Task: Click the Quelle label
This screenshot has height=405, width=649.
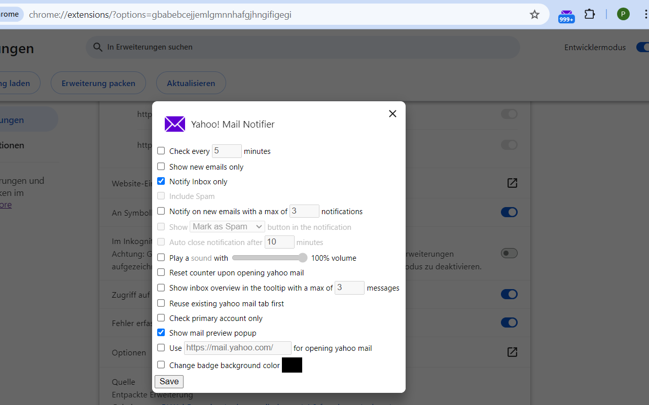Action: (x=124, y=382)
